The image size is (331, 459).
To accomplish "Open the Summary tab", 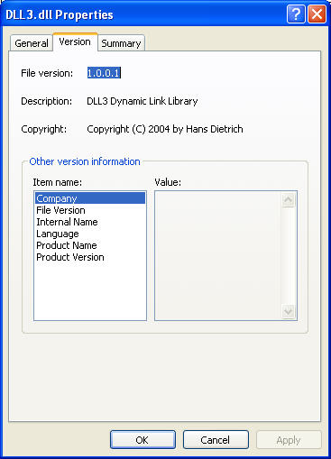I will (121, 43).
